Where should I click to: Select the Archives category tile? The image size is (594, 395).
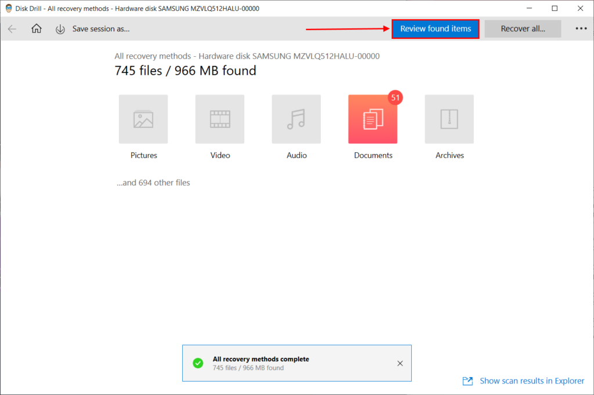pyautogui.click(x=450, y=119)
